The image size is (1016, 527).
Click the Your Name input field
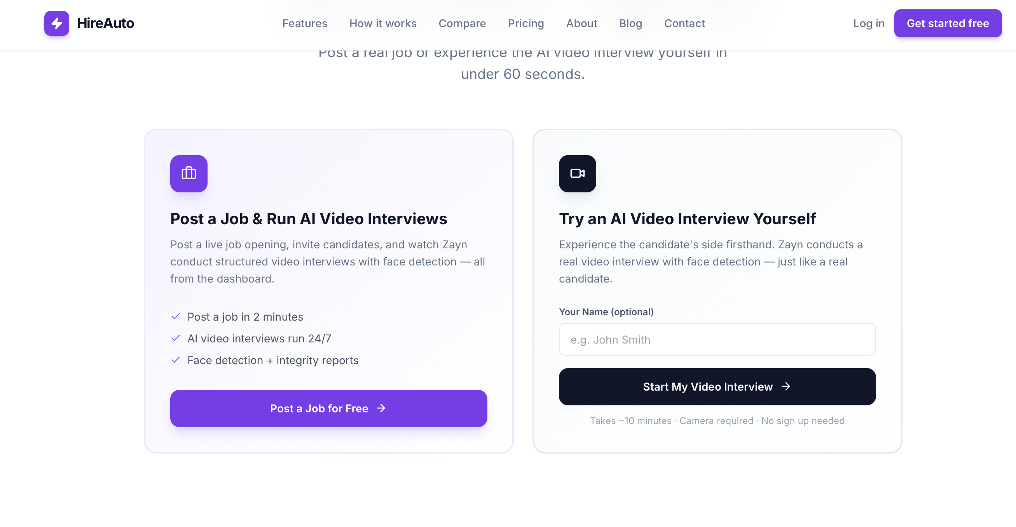click(x=717, y=339)
